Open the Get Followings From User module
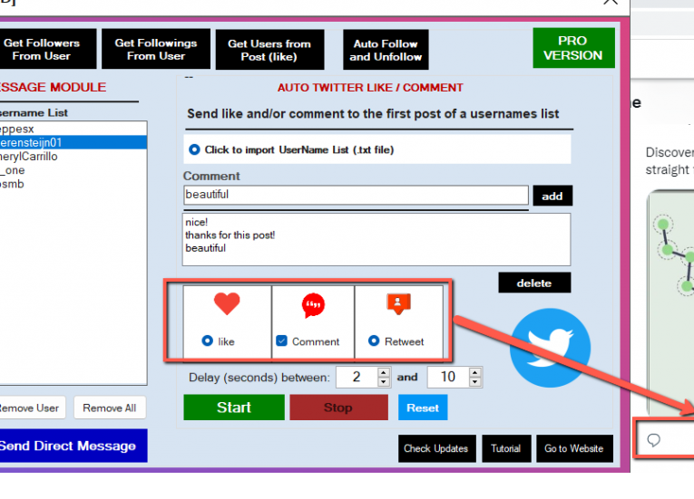The height and width of the screenshot is (499, 694). pyautogui.click(x=156, y=49)
